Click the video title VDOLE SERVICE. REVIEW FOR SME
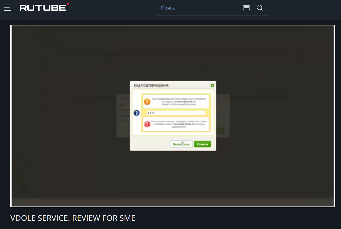 tap(73, 218)
